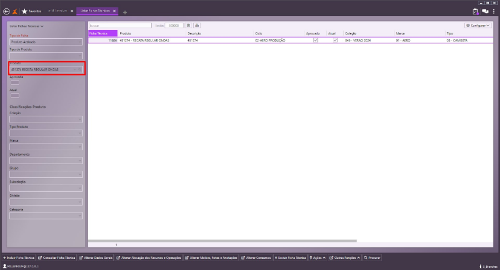
Task: Click the Procurar search button
Action: pos(372,258)
